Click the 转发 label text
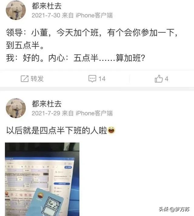The image size is (194, 216). tap(37, 79)
